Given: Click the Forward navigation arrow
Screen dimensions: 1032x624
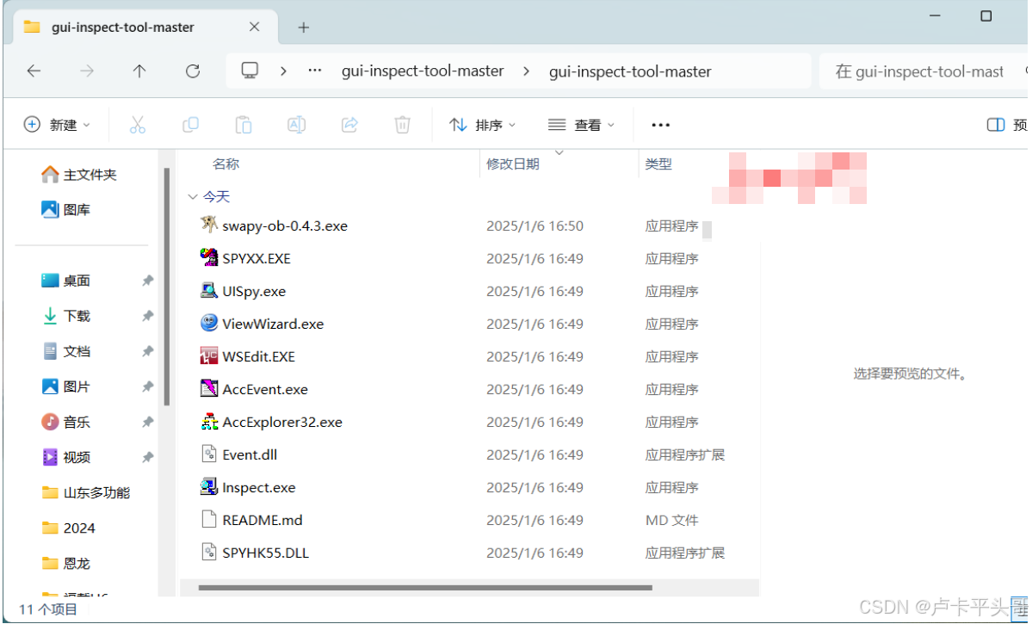Looking at the screenshot, I should tap(87, 71).
